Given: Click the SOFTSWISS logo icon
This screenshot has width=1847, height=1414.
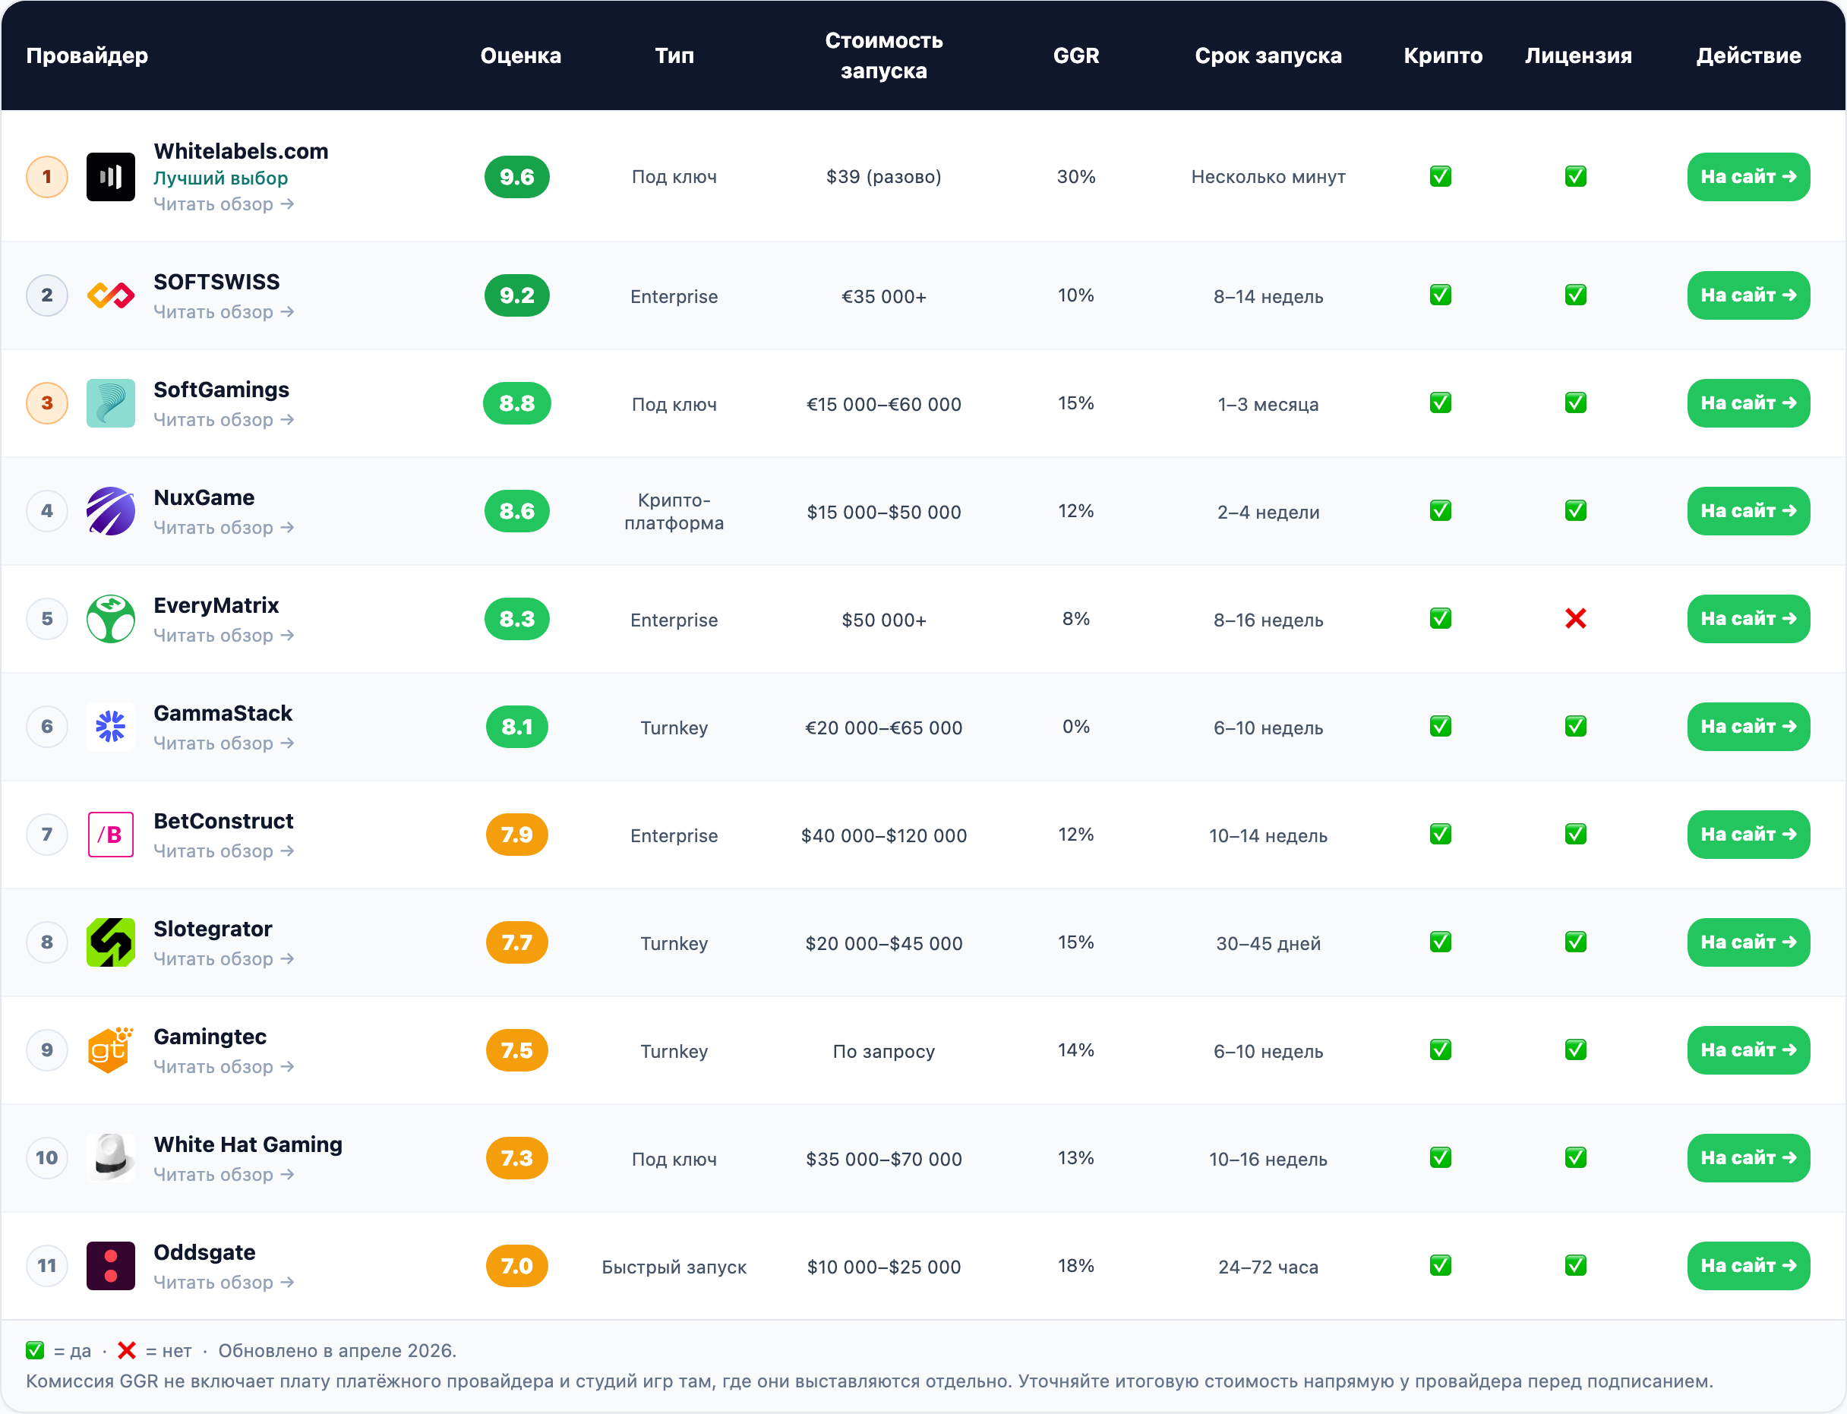Looking at the screenshot, I should tap(110, 295).
